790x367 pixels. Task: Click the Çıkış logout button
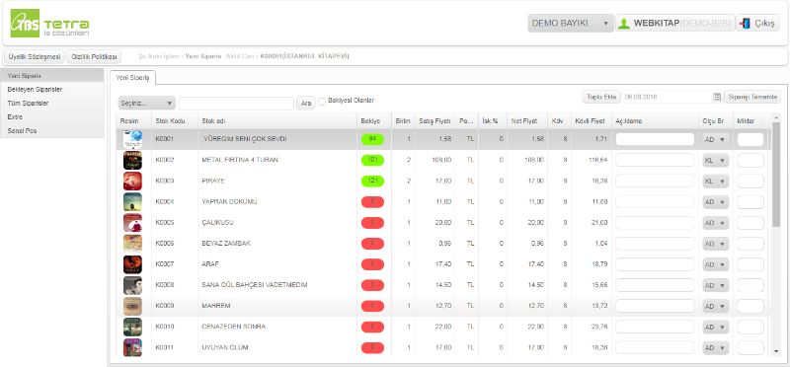757,23
